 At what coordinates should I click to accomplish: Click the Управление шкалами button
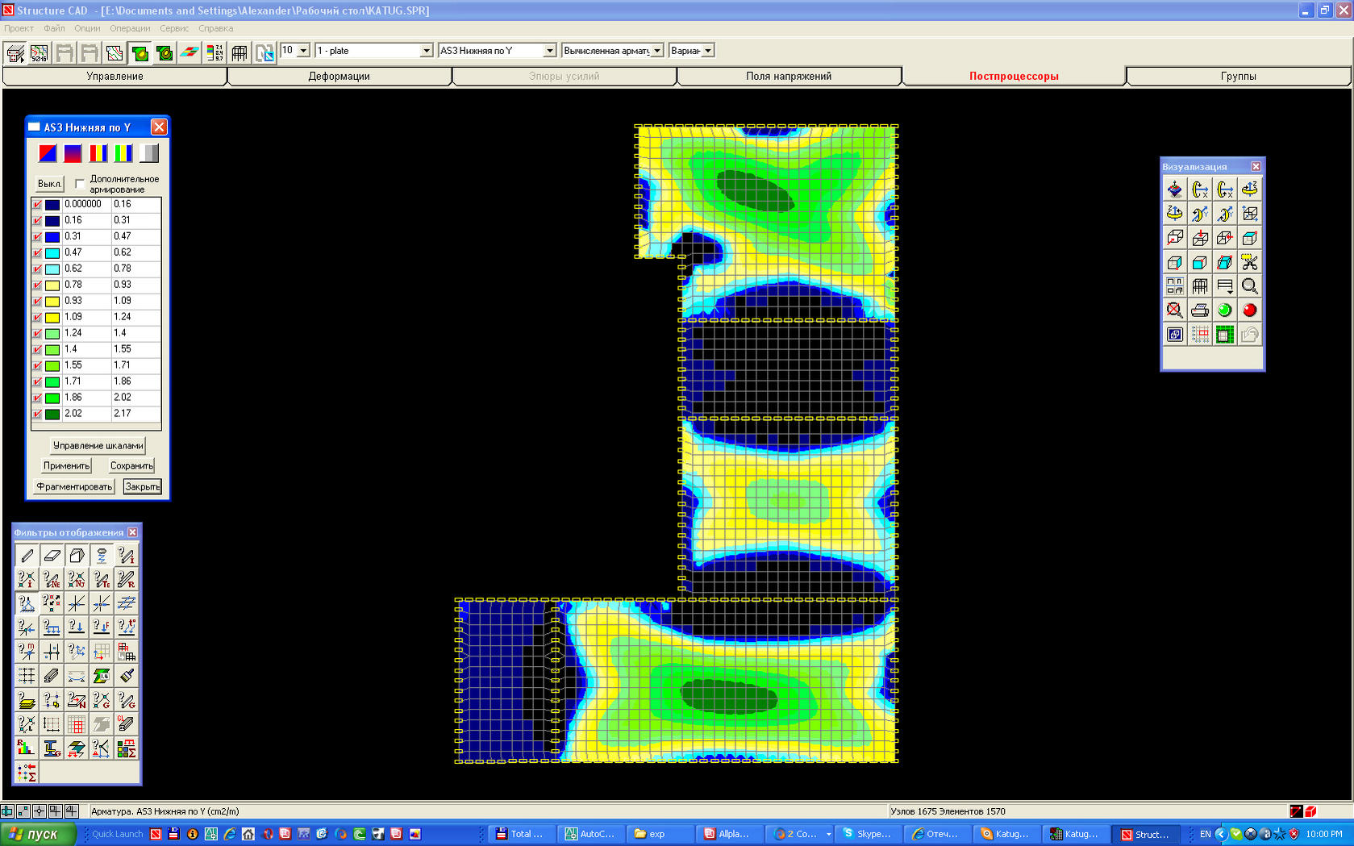point(98,446)
